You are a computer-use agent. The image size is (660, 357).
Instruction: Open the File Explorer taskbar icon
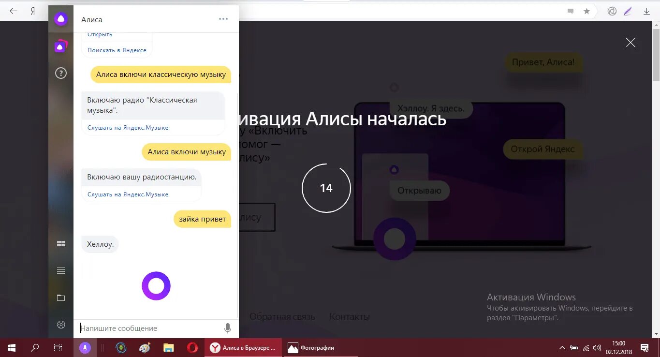pyautogui.click(x=168, y=347)
